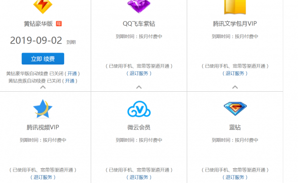Click 开通 for 黄钻豪华版自动续费

72,74
